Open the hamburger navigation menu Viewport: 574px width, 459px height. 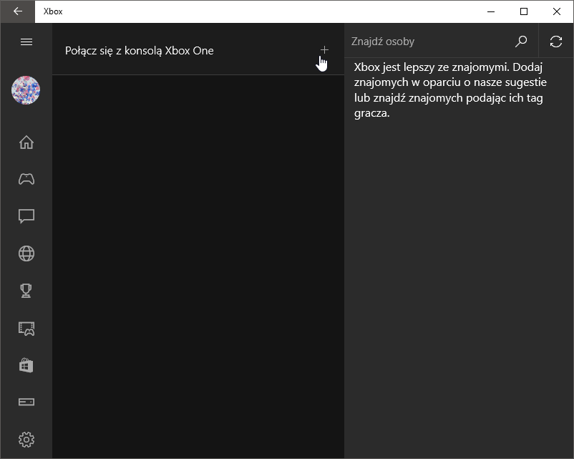click(x=26, y=42)
